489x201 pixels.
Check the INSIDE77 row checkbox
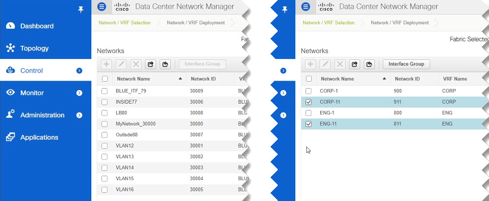104,102
